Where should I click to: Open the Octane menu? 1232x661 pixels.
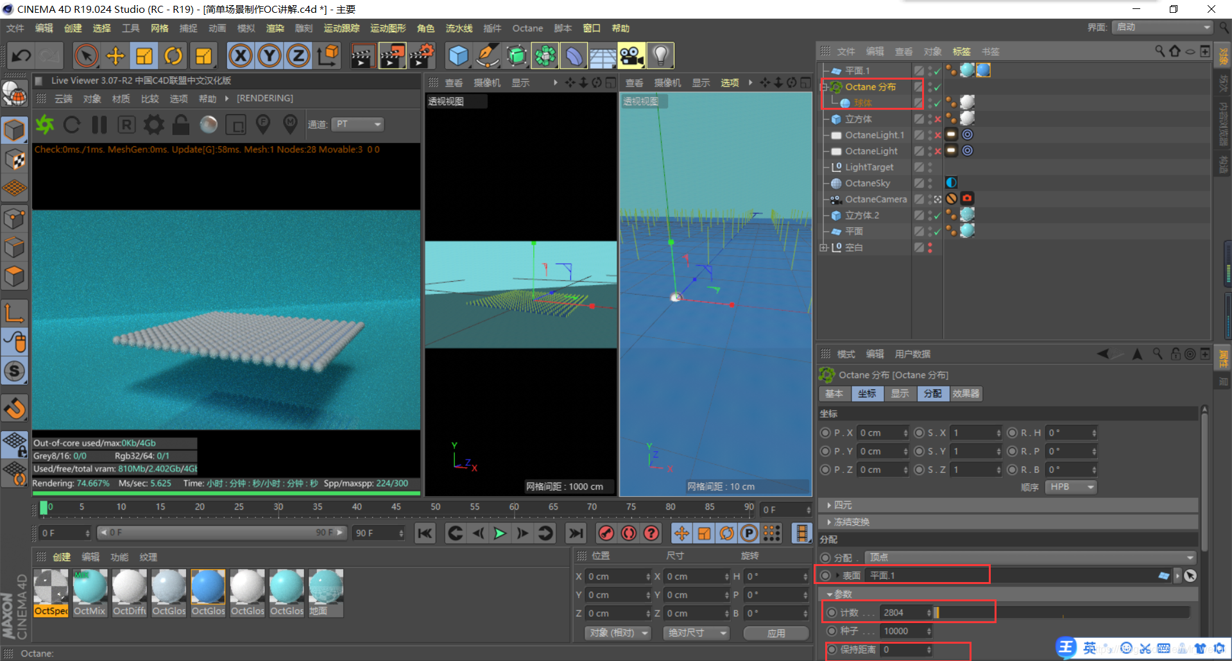click(x=527, y=28)
